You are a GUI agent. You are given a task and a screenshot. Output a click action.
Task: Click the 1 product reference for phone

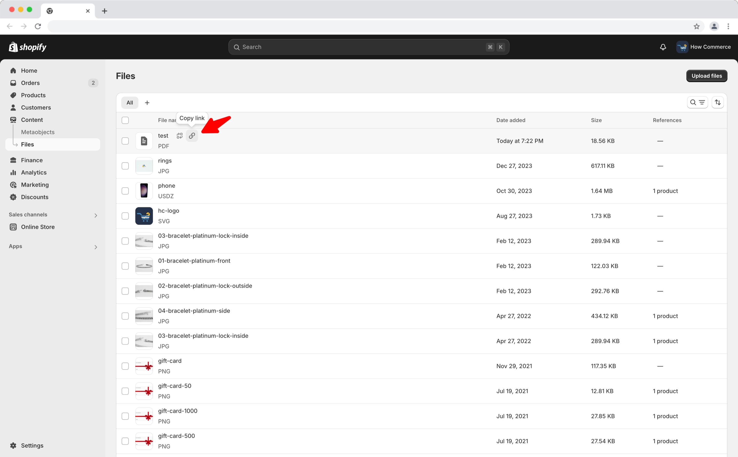pyautogui.click(x=665, y=191)
